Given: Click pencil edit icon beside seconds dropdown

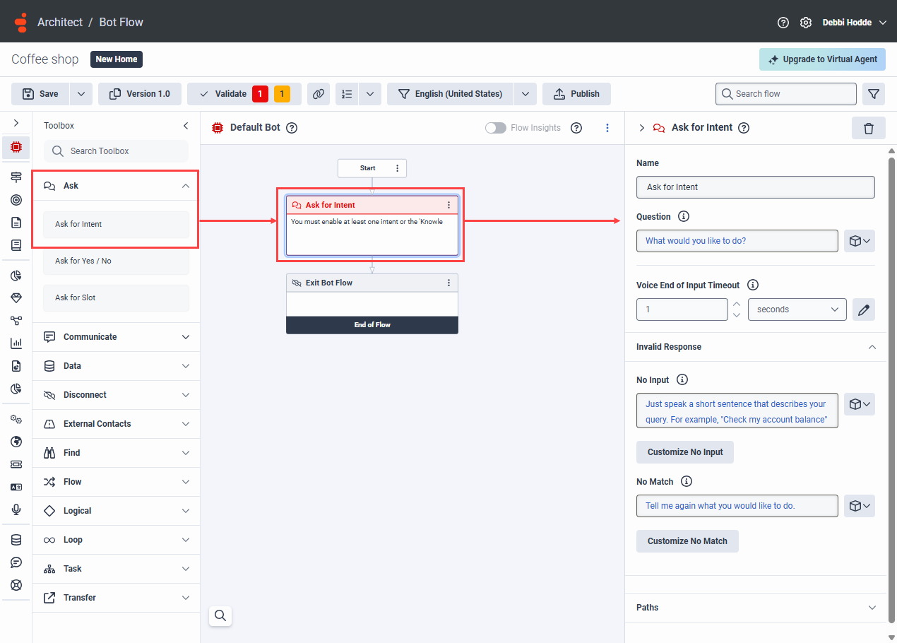Looking at the screenshot, I should pyautogui.click(x=864, y=309).
